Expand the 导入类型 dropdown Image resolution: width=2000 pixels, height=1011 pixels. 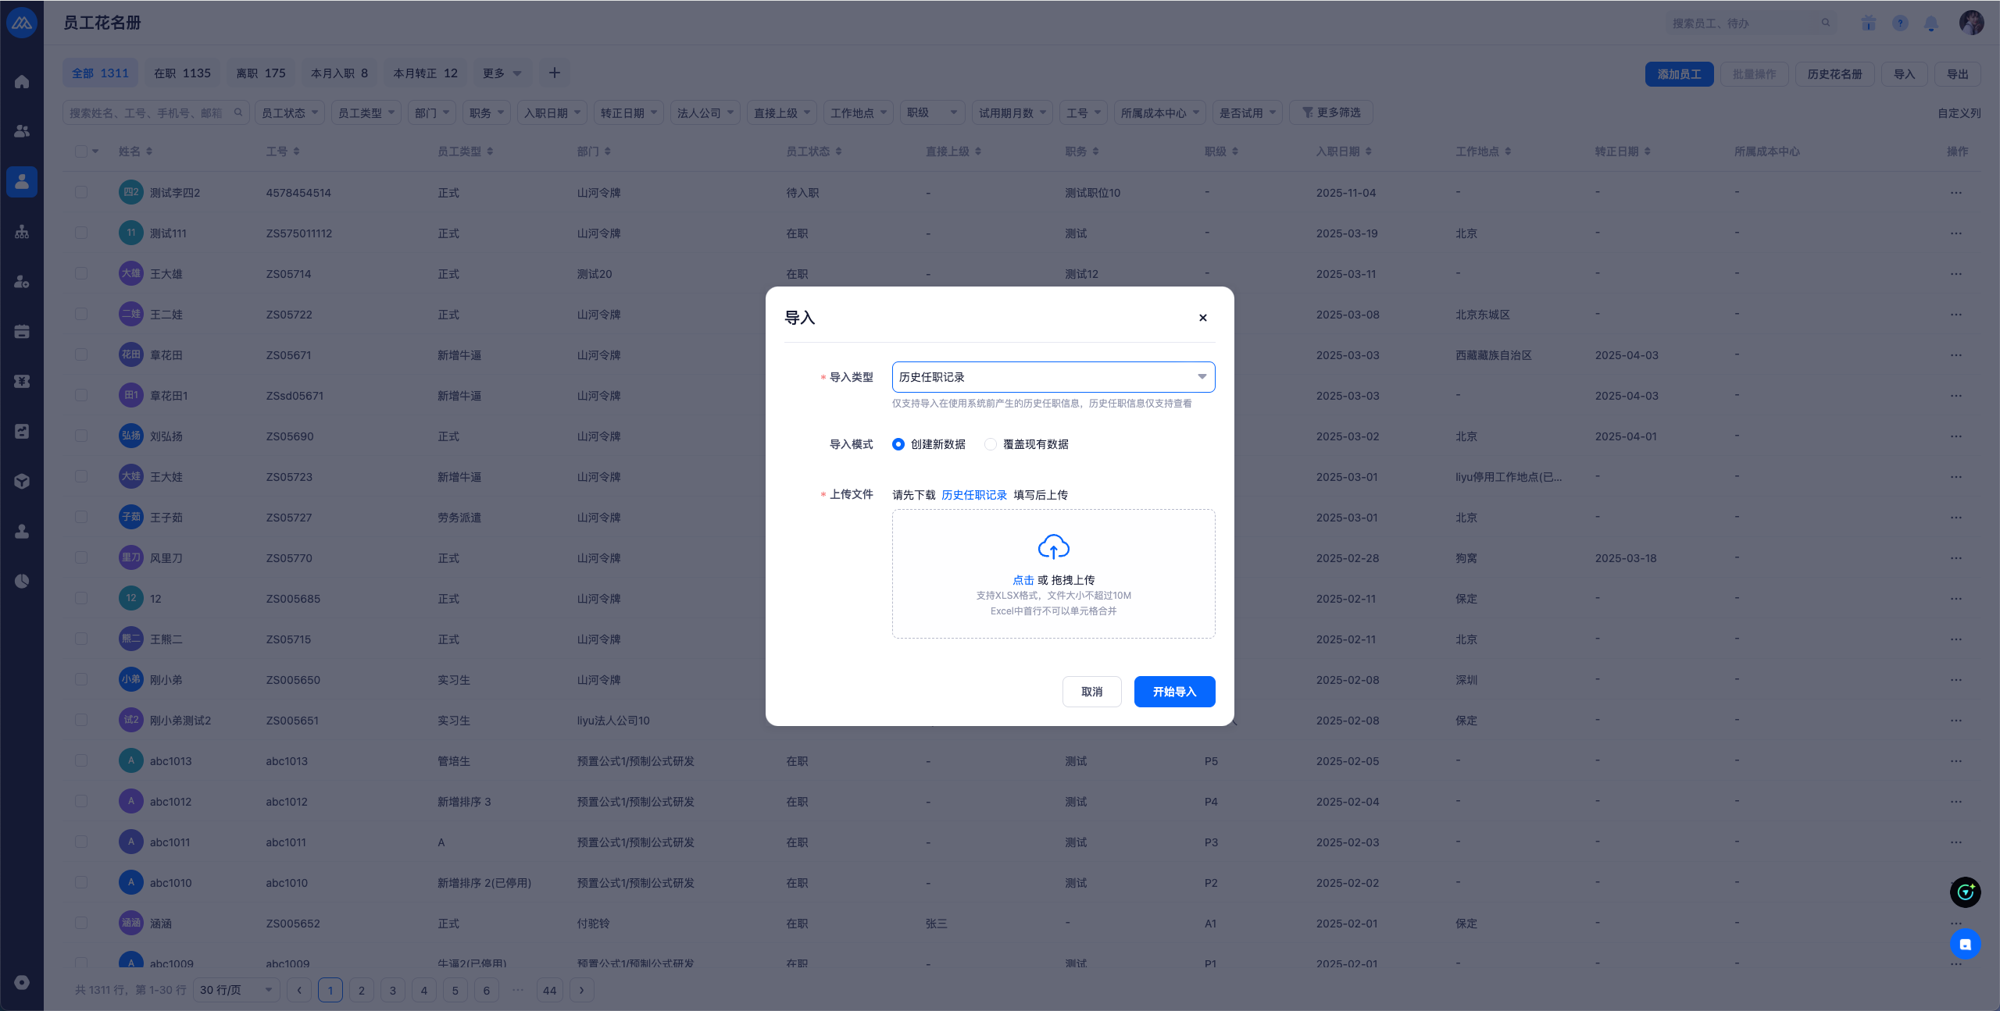pyautogui.click(x=1052, y=377)
